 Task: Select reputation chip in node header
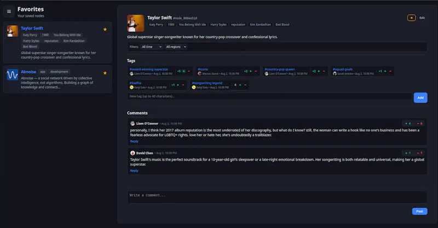[x=238, y=25]
